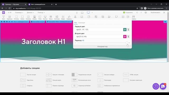Select the Меню widget icon

[x=51, y=17]
